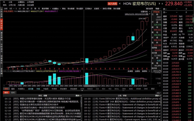Select the 60 minute period
The image size is (194, 121).
click(x=28, y=9)
